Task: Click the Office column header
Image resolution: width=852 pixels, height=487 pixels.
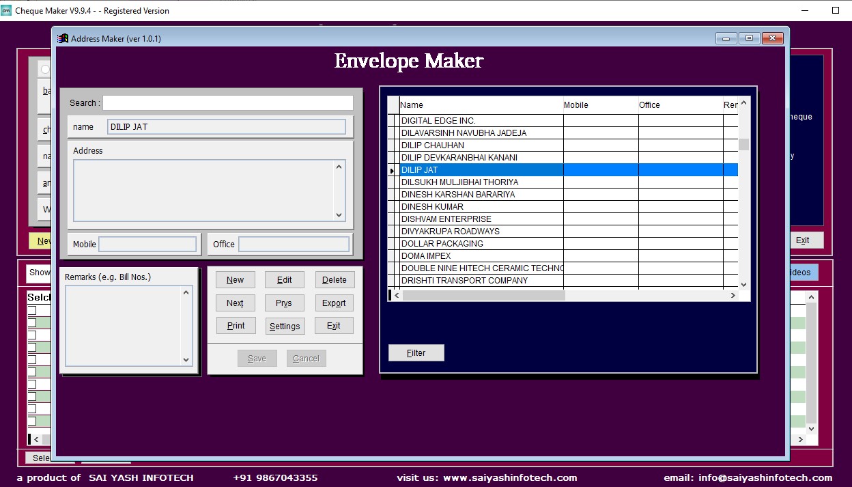Action: [x=681, y=105]
